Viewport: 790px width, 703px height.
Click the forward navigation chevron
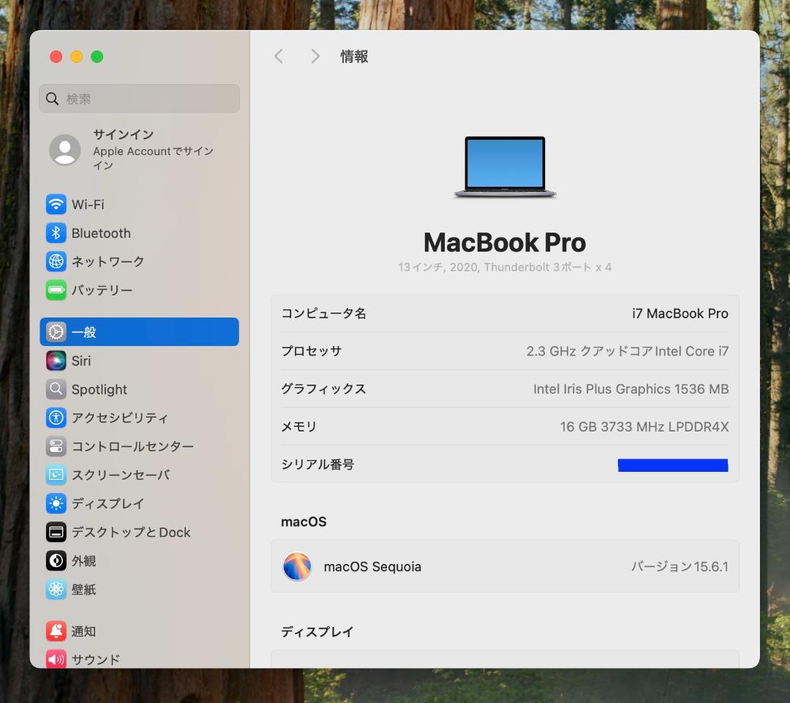[315, 56]
